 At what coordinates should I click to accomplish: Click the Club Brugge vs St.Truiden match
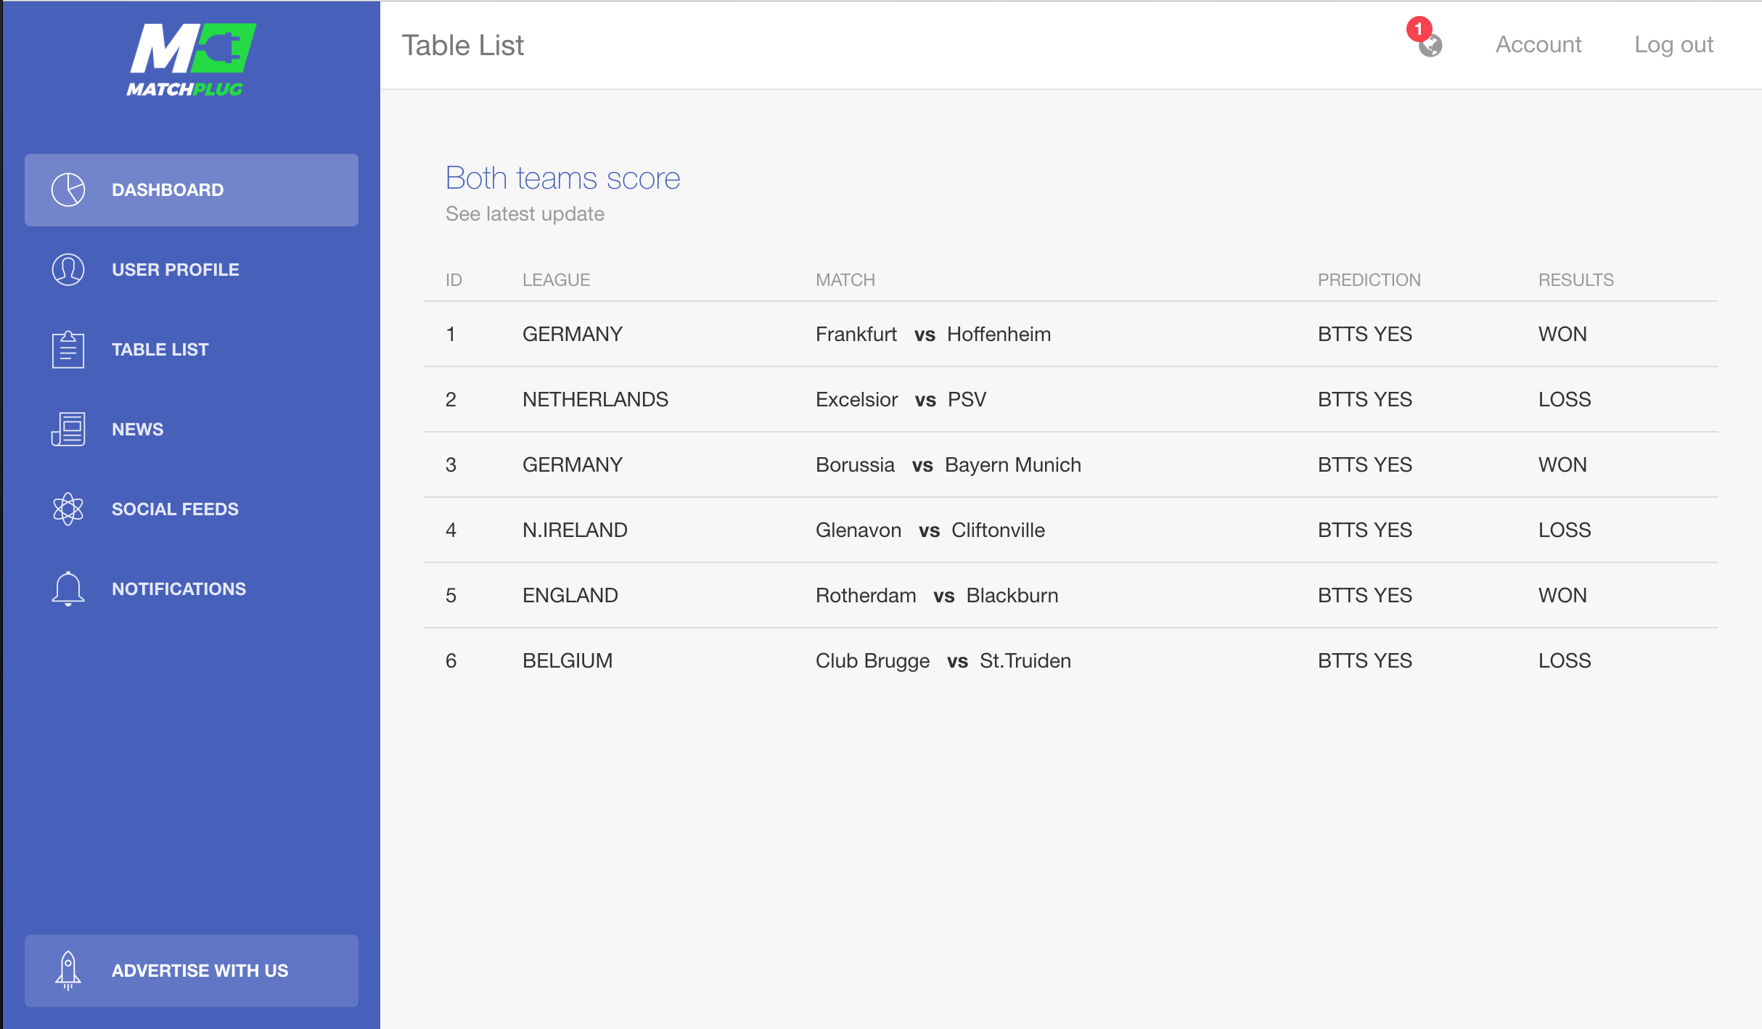943,661
